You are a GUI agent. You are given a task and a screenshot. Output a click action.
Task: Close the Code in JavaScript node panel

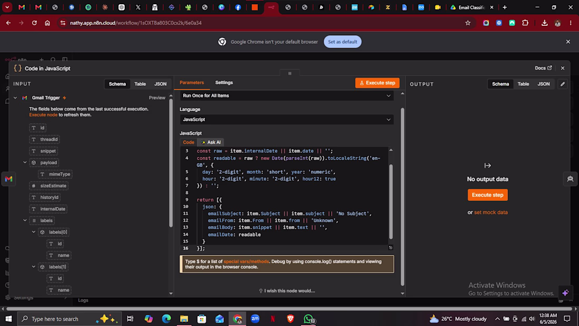562,68
